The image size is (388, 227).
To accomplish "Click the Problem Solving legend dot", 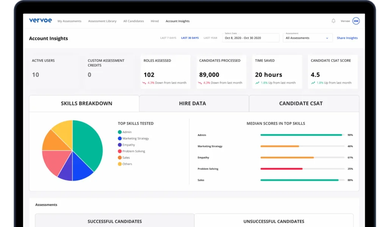I will (119, 151).
